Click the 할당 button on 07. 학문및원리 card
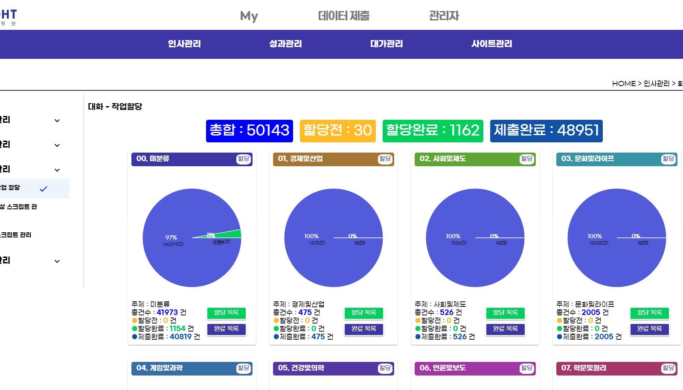Viewport: 683px width, 390px height. (668, 368)
